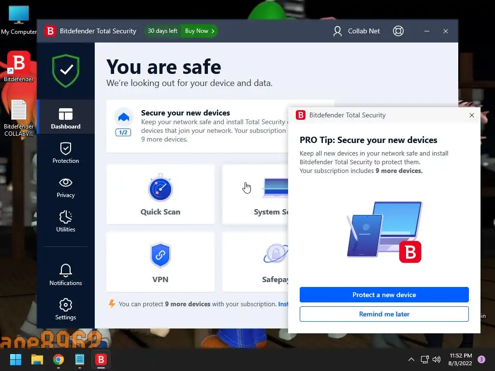Open the Privacy section
Screen dimensions: 495x371
[66, 188]
